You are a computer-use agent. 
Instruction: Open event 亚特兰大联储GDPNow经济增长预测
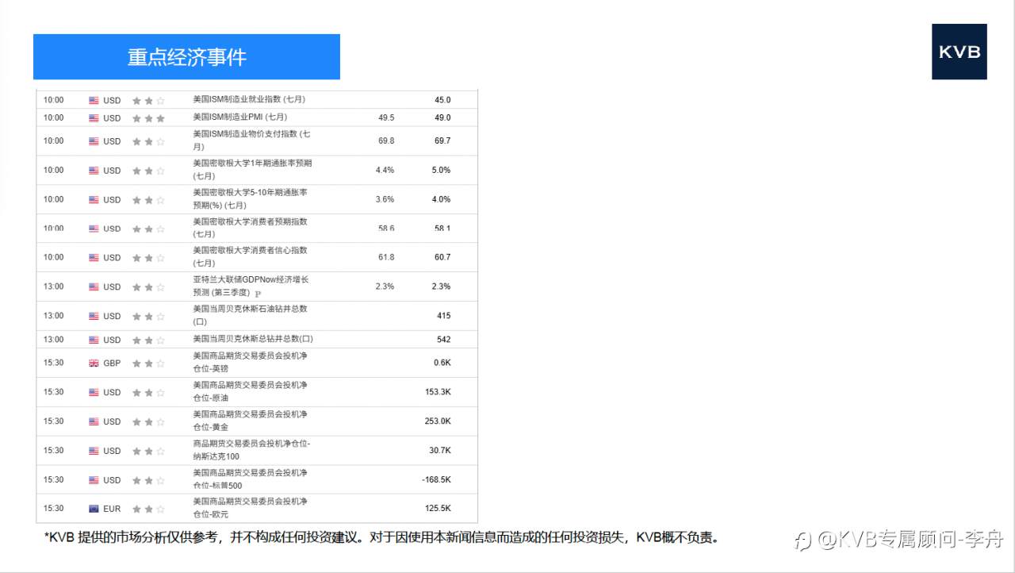[251, 286]
